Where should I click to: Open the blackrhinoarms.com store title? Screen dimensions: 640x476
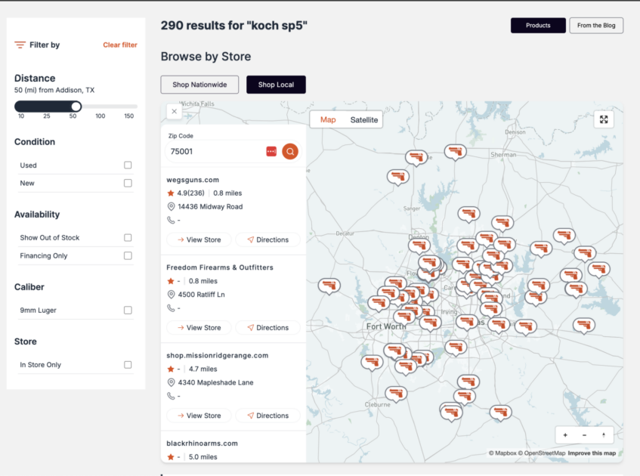[202, 444]
